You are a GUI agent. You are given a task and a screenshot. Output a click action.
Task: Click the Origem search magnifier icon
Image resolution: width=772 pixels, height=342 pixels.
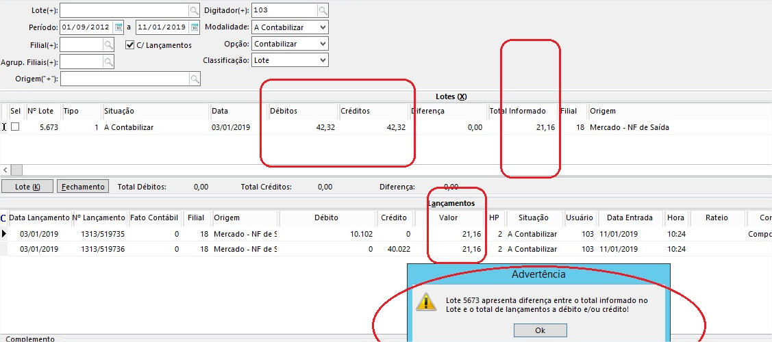(x=195, y=79)
